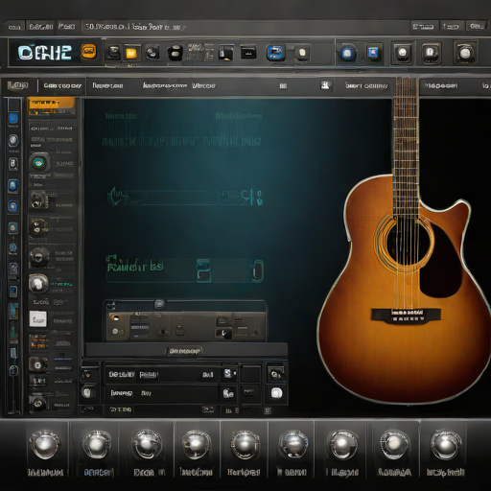Toggle the white square button at the bottom-right of the lower rows
Image resolution: width=491 pixels, height=491 pixels.
tap(276, 393)
